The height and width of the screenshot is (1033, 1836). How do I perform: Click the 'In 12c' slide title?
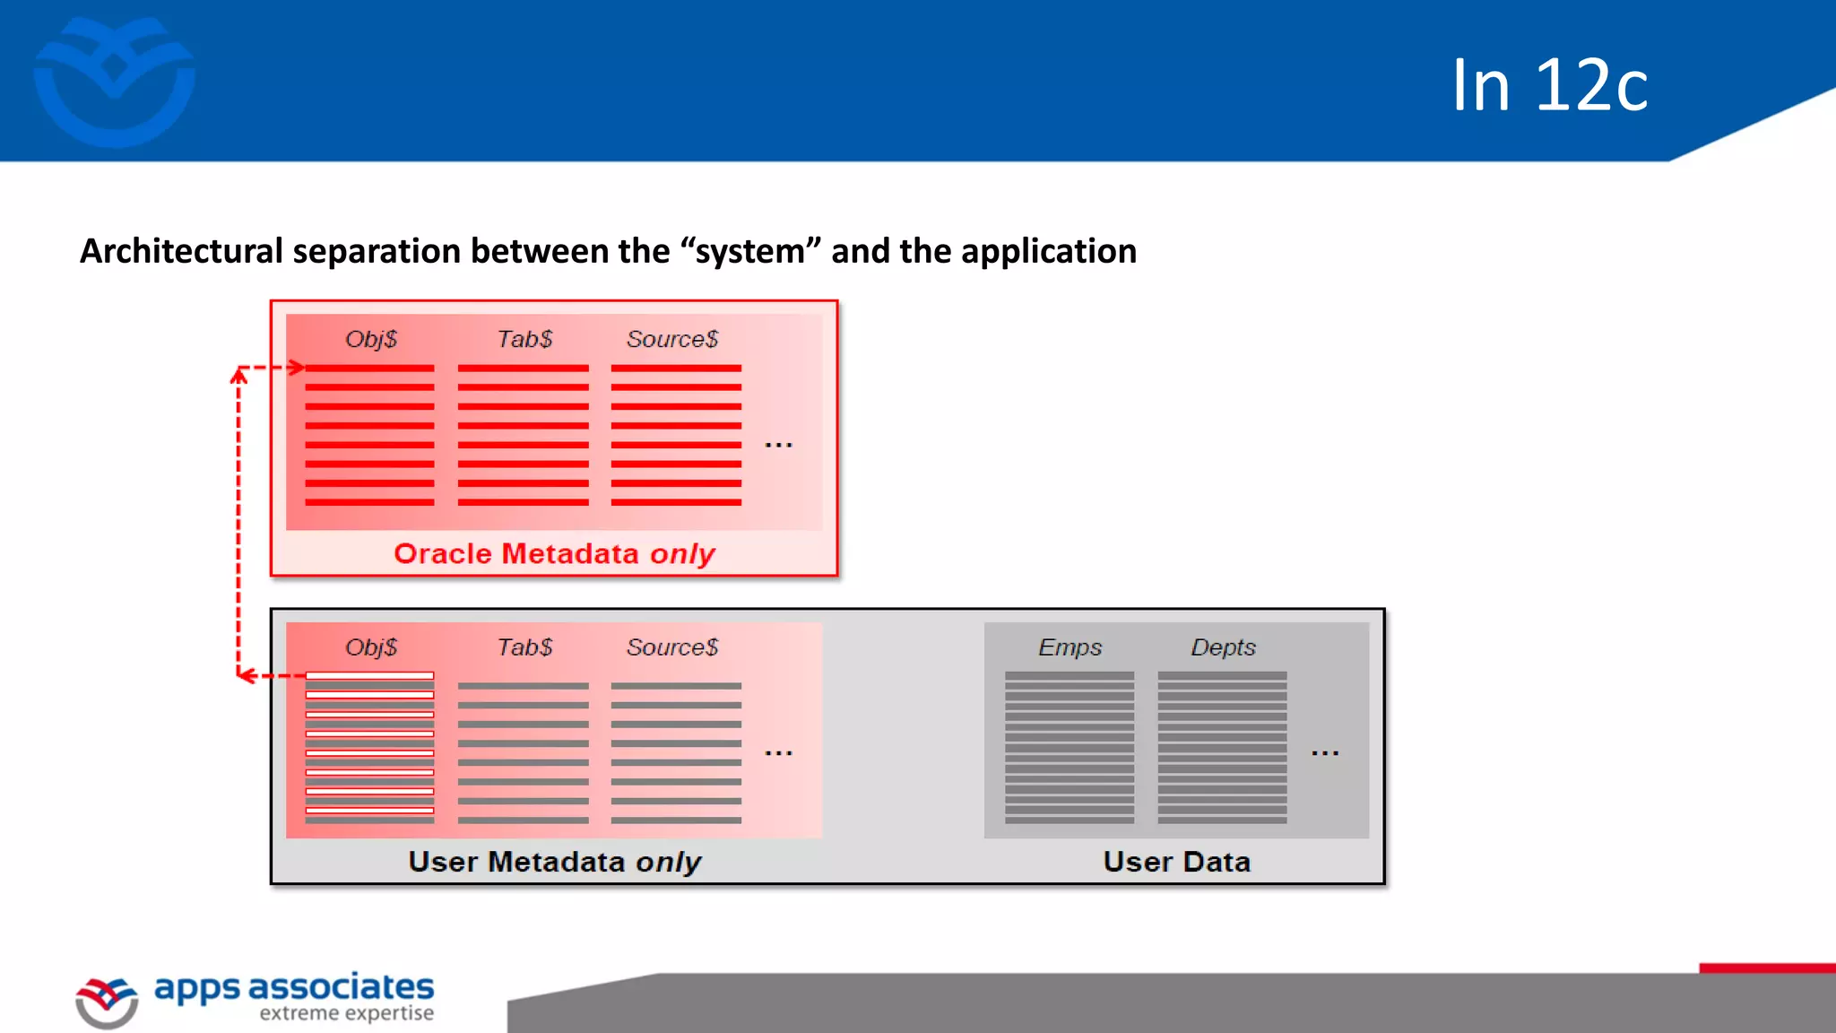1549,86
